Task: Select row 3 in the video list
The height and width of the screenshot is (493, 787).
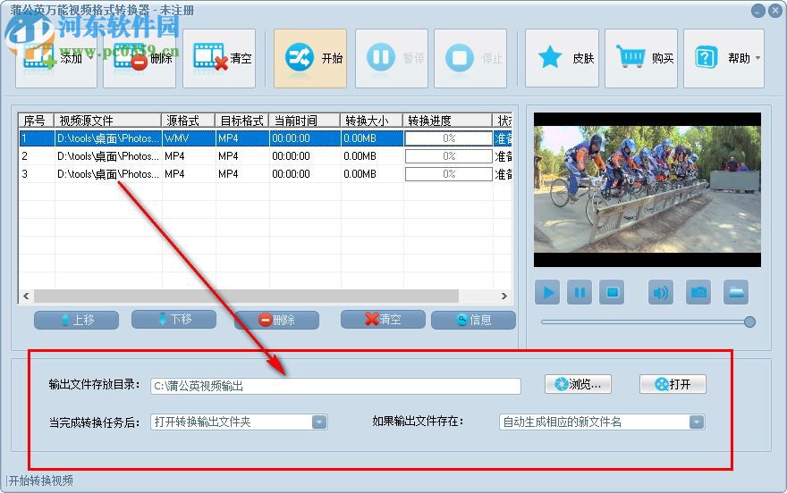Action: pos(266,174)
